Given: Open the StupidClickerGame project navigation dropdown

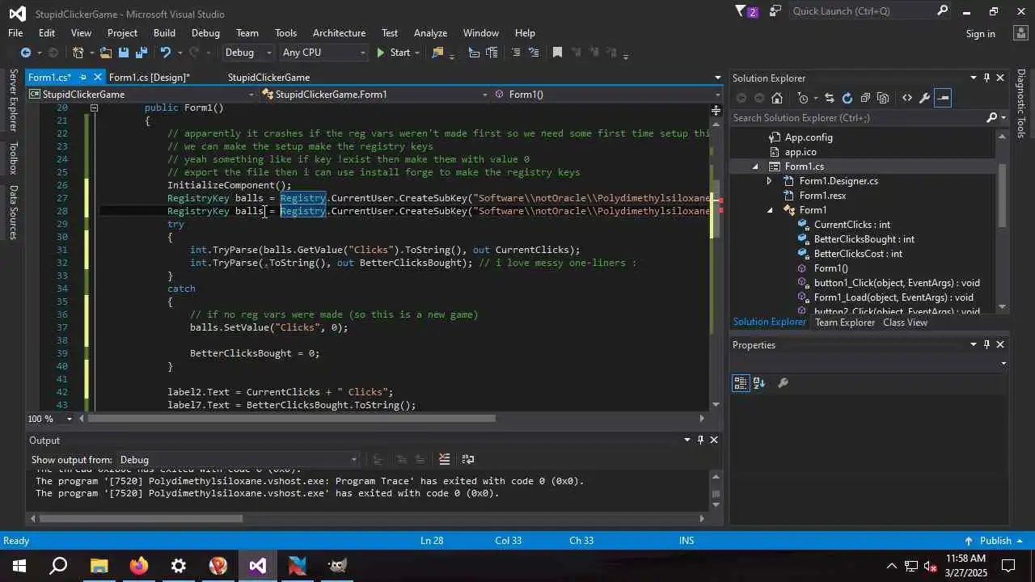Looking at the screenshot, I should (x=142, y=95).
